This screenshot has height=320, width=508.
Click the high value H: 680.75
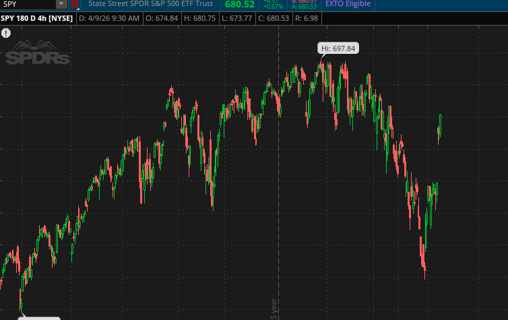199,18
